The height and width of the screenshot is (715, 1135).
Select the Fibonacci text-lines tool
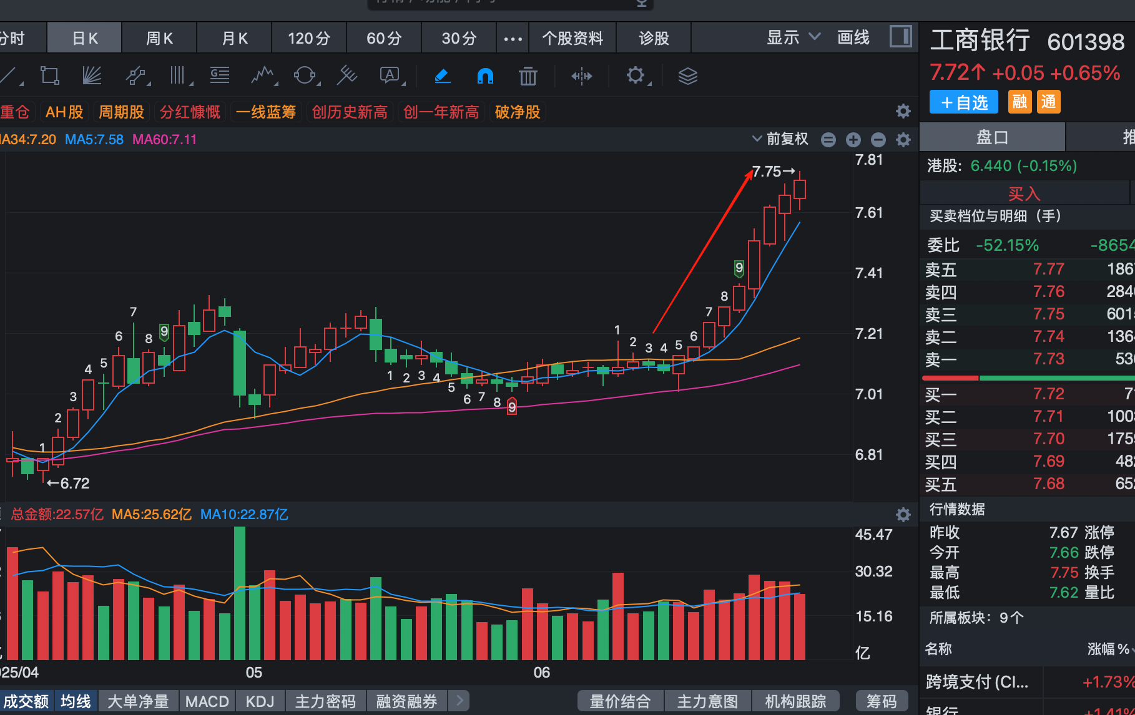[220, 75]
